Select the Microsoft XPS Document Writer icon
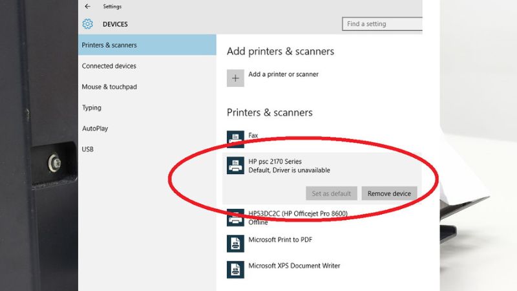Viewport: 517px width, 291px height. point(235,270)
